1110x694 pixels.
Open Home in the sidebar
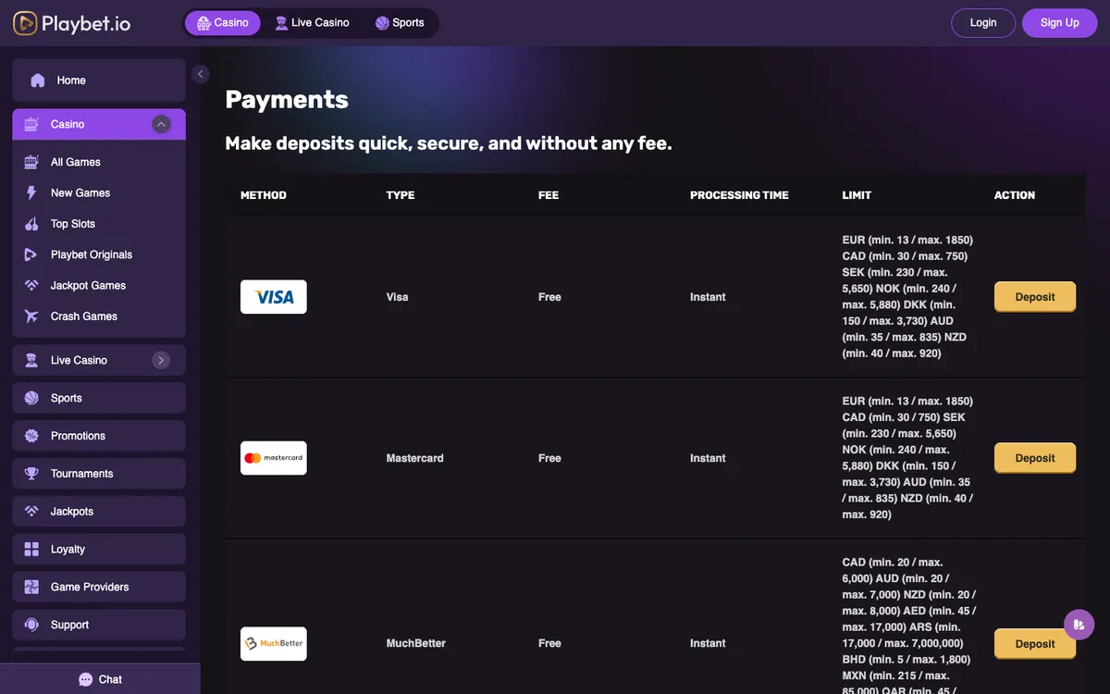[99, 81]
